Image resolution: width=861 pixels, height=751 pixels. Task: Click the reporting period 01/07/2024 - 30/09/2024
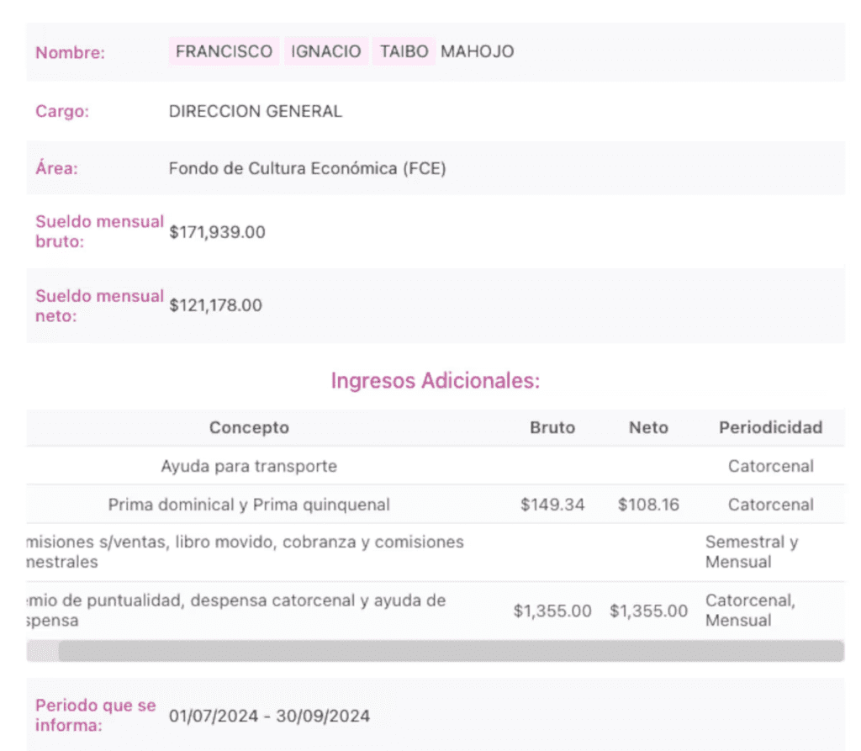[x=269, y=717]
